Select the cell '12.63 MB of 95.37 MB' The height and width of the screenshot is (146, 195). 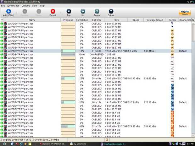click(x=116, y=51)
